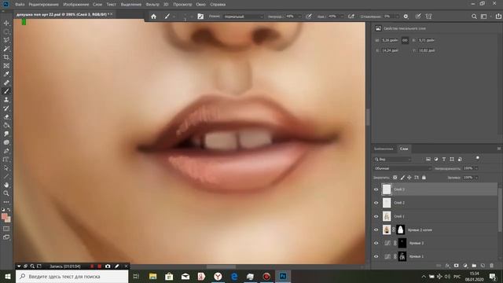Select the Eyedropper tool
Screen dimensions: 503x283
6,74
